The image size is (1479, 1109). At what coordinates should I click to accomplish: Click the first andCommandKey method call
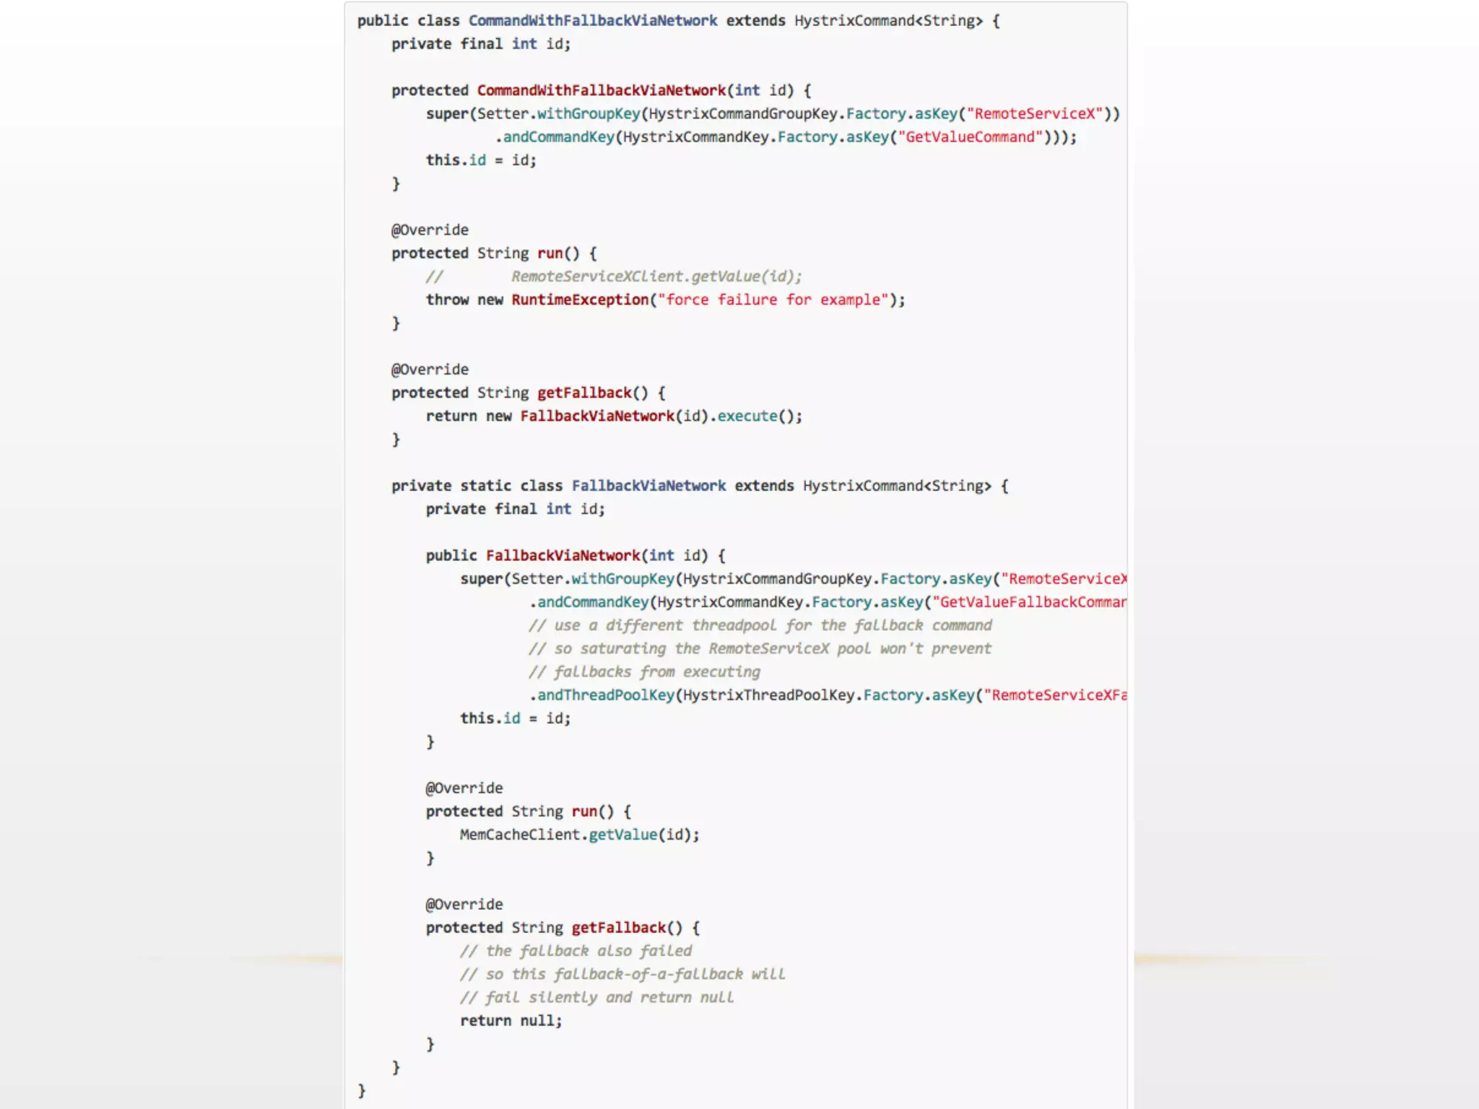click(x=558, y=137)
